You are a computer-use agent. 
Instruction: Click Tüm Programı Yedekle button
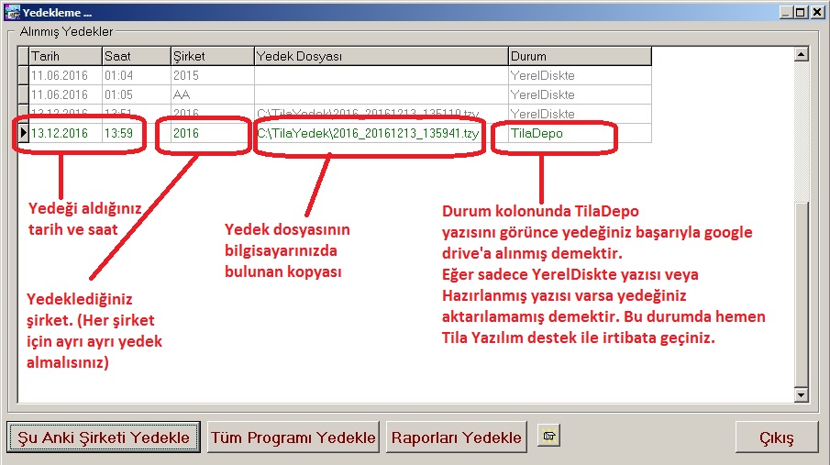click(293, 437)
